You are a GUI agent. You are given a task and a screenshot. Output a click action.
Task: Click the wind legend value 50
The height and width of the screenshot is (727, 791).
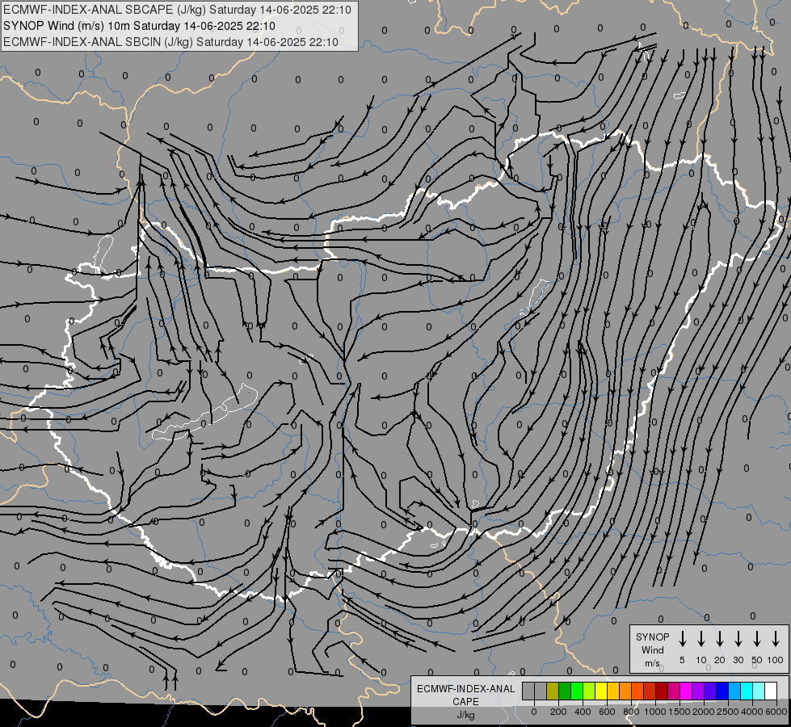coord(757,660)
